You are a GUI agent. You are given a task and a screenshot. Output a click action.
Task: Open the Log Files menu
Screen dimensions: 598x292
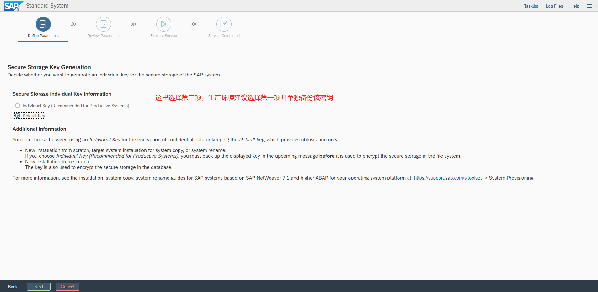(554, 6)
